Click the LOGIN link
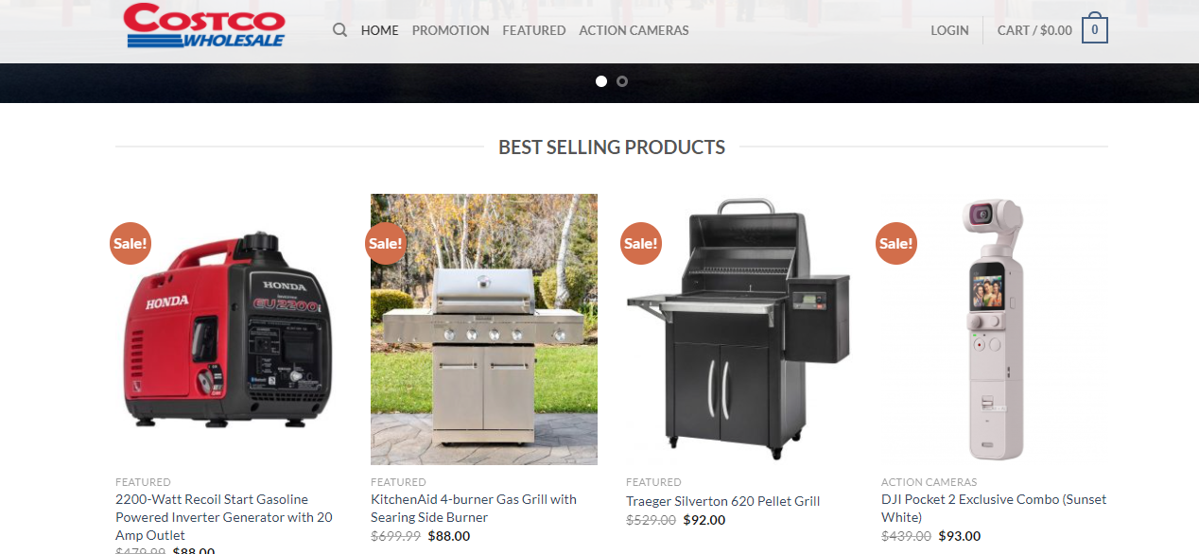Screen dimensions: 1199x554 [x=949, y=30]
